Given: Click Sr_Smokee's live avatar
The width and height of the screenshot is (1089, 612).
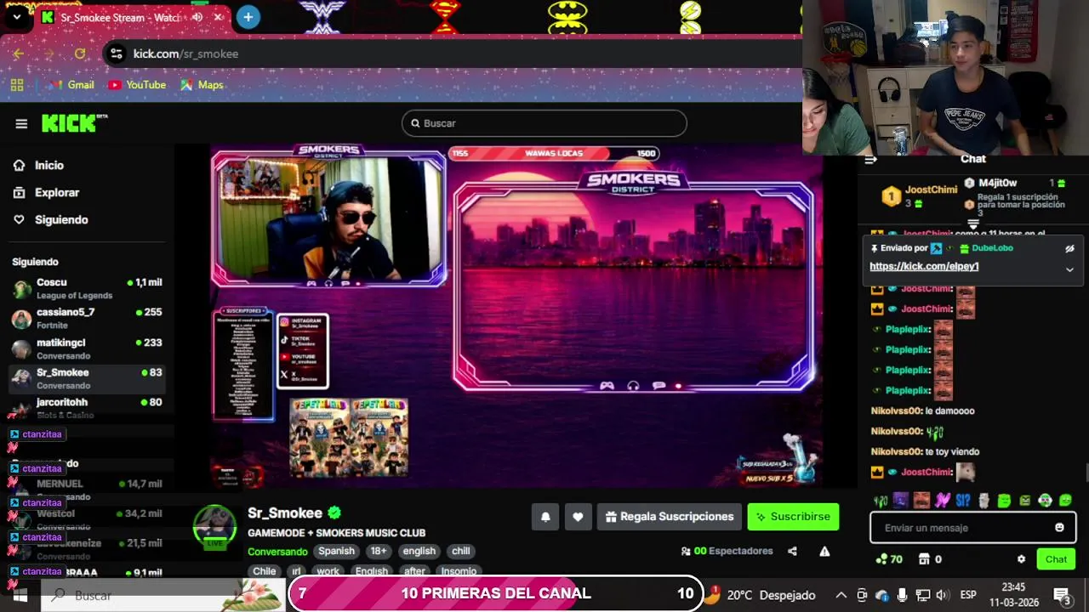Looking at the screenshot, I should pyautogui.click(x=214, y=527).
